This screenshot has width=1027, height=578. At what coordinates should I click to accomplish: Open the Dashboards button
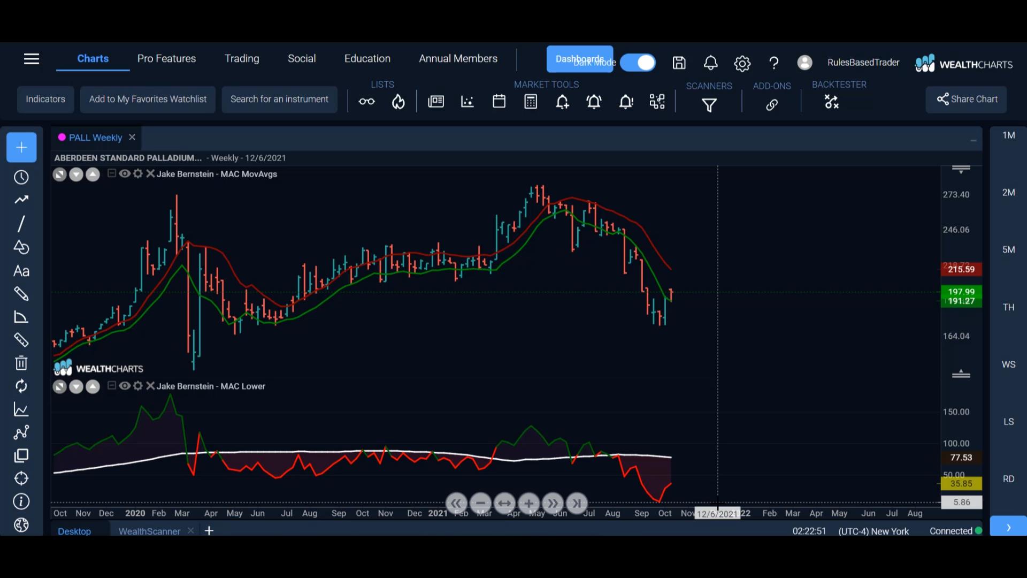pos(580,59)
